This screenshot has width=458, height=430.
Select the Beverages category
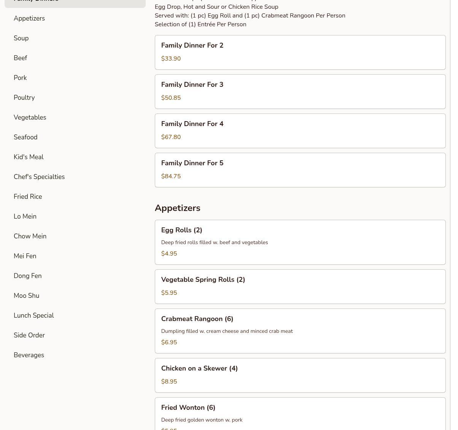(29, 355)
